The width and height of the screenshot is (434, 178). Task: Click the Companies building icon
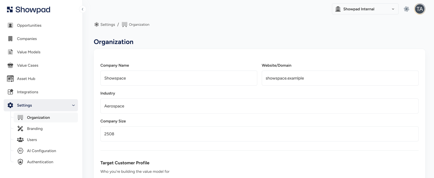[10, 39]
